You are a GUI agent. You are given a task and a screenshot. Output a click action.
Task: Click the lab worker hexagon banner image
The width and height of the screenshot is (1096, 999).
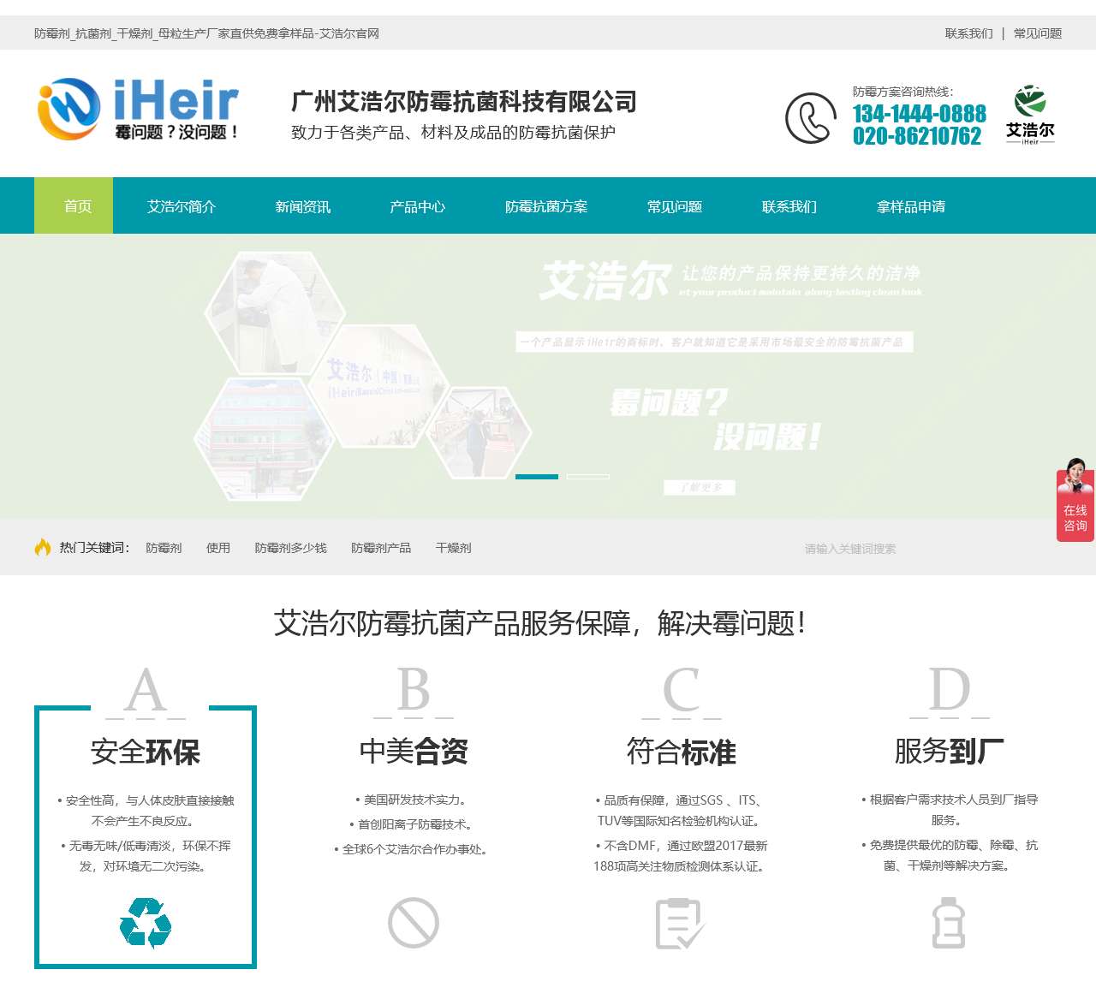coord(276,312)
